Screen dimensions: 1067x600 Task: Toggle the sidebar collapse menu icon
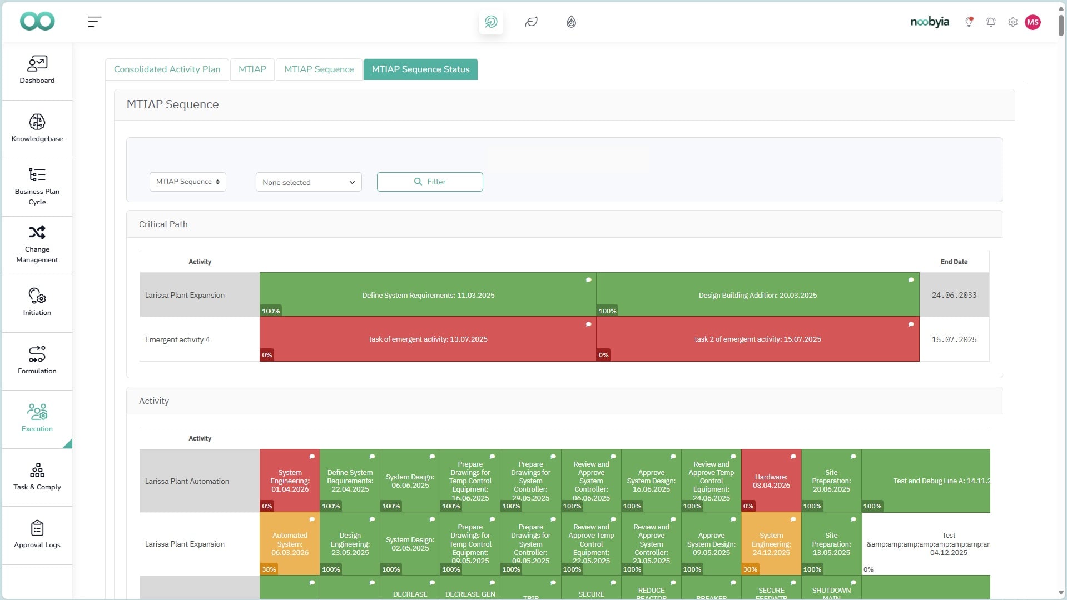tap(95, 22)
